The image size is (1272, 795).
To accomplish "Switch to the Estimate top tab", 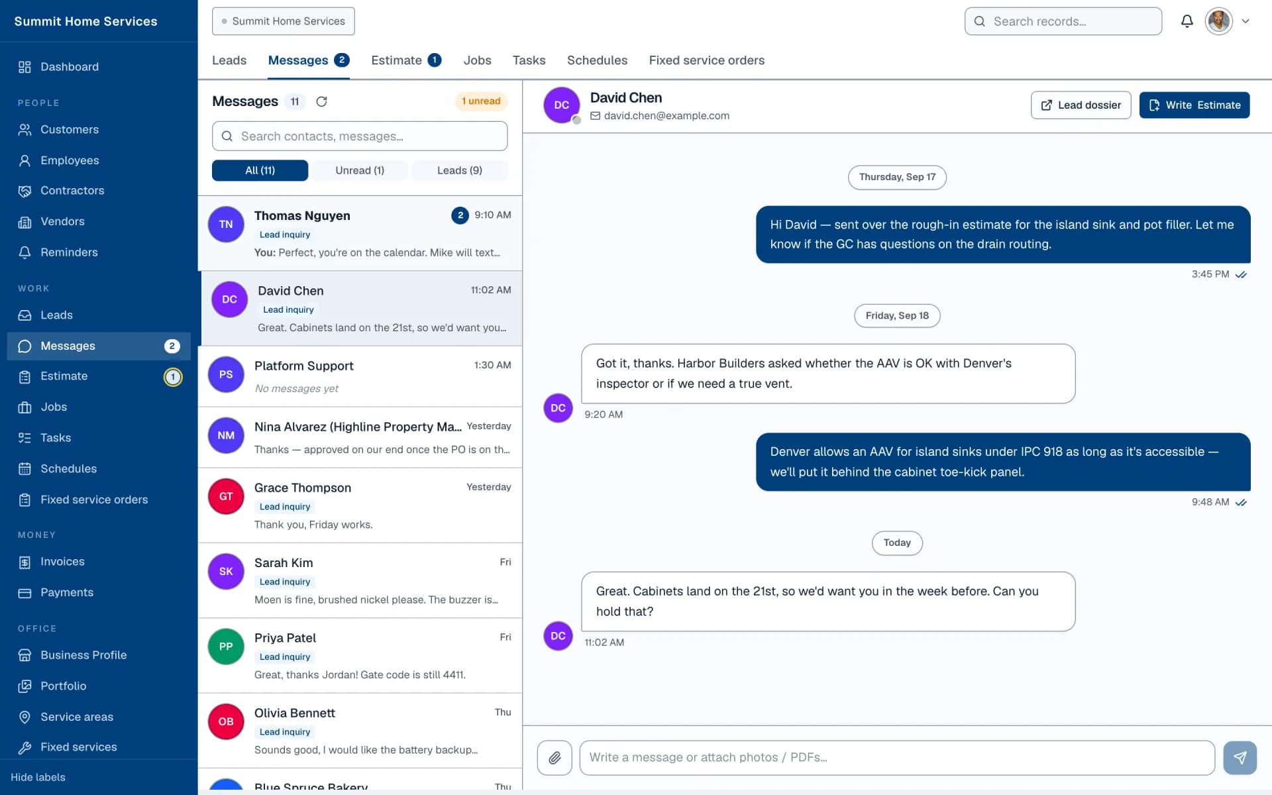I will tap(406, 60).
